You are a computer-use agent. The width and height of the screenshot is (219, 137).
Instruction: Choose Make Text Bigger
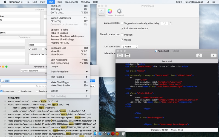68,82
